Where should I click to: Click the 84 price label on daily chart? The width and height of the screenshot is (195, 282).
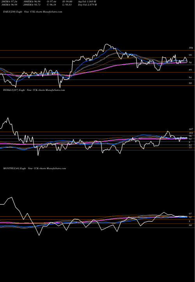pyautogui.click(x=190, y=77)
